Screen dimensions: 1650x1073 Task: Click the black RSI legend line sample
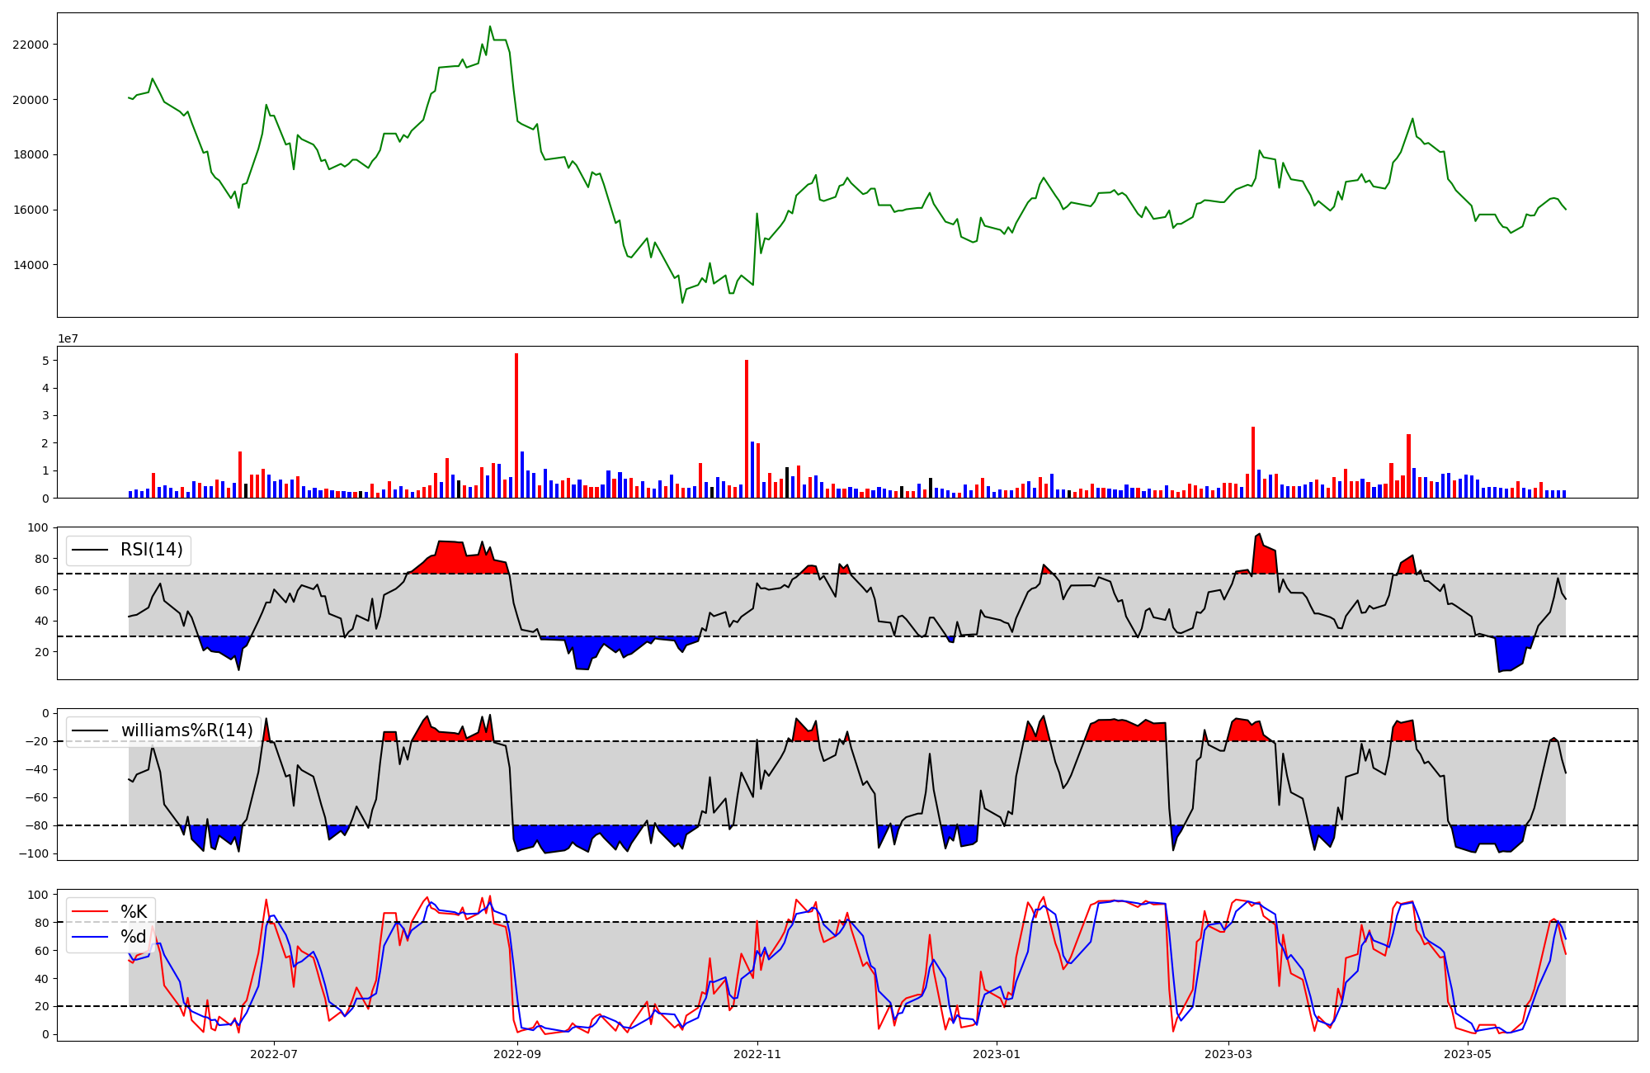91,550
